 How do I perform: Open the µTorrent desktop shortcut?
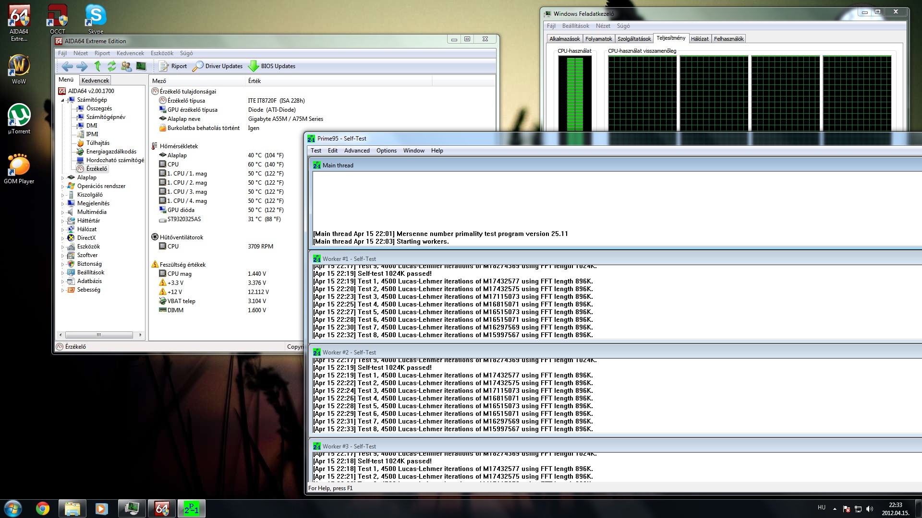click(x=19, y=119)
